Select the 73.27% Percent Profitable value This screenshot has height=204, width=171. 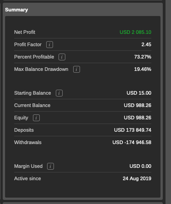(143, 57)
